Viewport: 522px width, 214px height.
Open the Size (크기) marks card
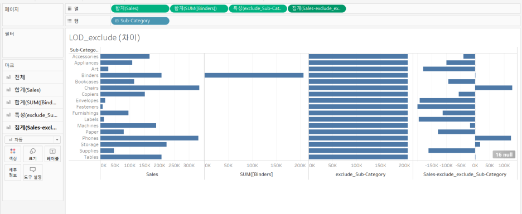point(32,154)
